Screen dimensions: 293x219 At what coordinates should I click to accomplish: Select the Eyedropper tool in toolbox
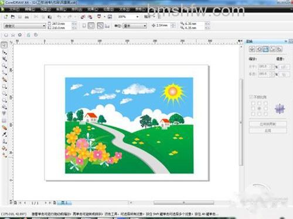[x=4, y=134]
